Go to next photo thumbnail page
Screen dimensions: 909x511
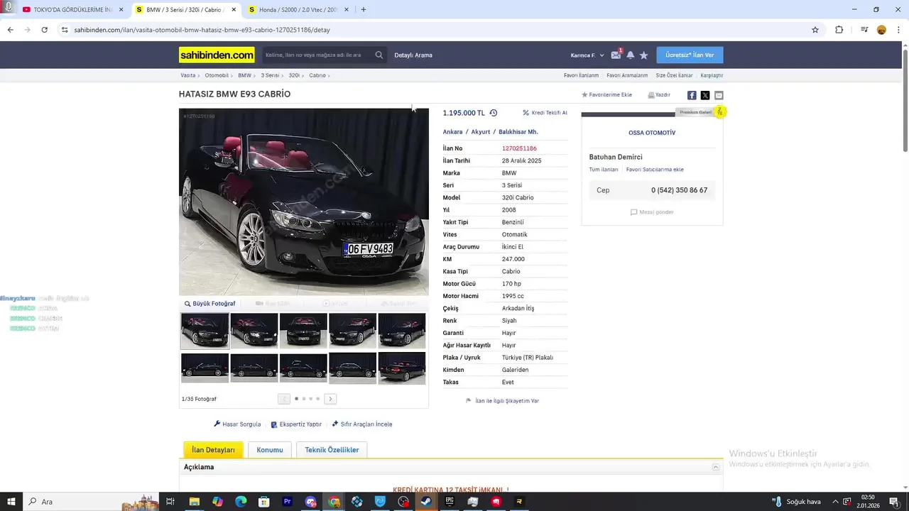point(330,399)
